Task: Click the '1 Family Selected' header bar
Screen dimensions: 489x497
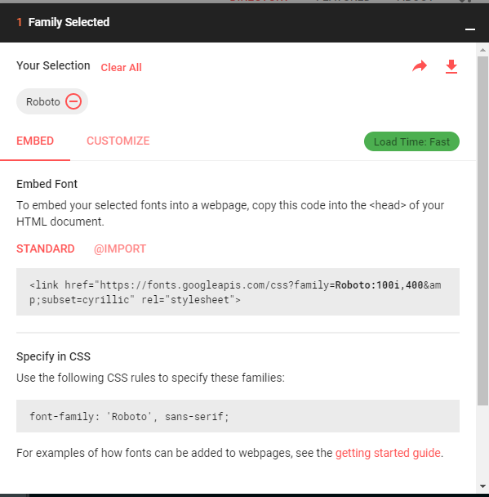Action: tap(244, 23)
